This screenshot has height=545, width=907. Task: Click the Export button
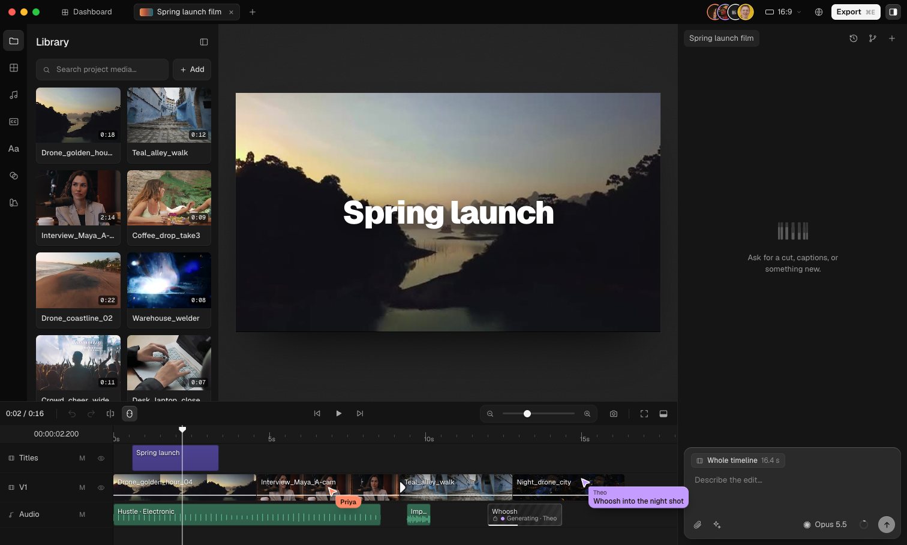(x=856, y=12)
